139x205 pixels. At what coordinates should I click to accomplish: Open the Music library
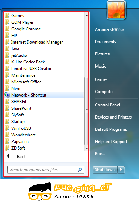pyautogui.click(x=101, y=66)
